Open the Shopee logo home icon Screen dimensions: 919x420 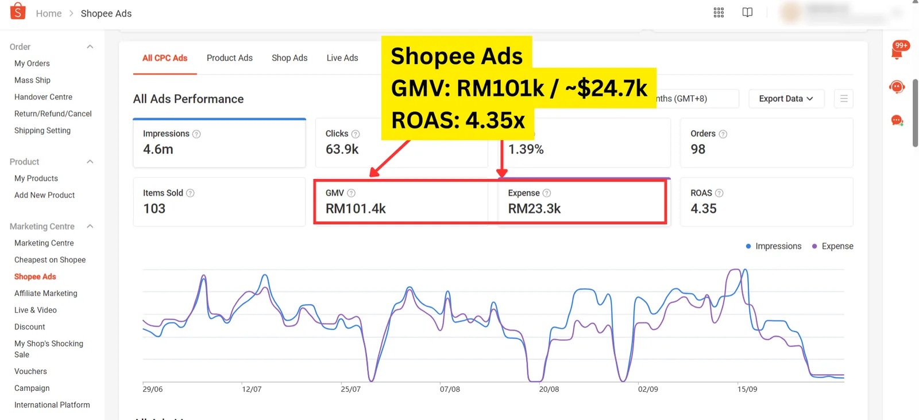18,11
